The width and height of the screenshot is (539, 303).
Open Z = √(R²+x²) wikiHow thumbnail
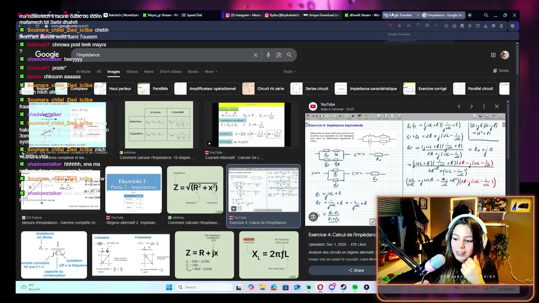tap(195, 190)
